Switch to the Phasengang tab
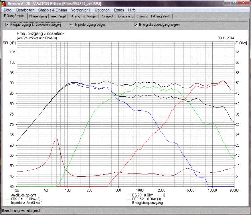The image size is (251, 215). 38,16
